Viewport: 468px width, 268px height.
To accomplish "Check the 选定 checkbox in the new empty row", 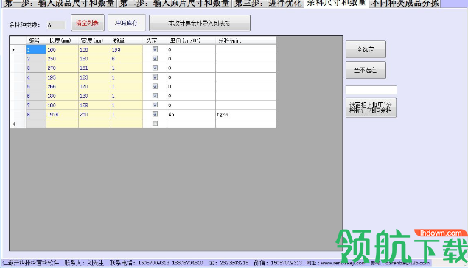I will pos(155,124).
